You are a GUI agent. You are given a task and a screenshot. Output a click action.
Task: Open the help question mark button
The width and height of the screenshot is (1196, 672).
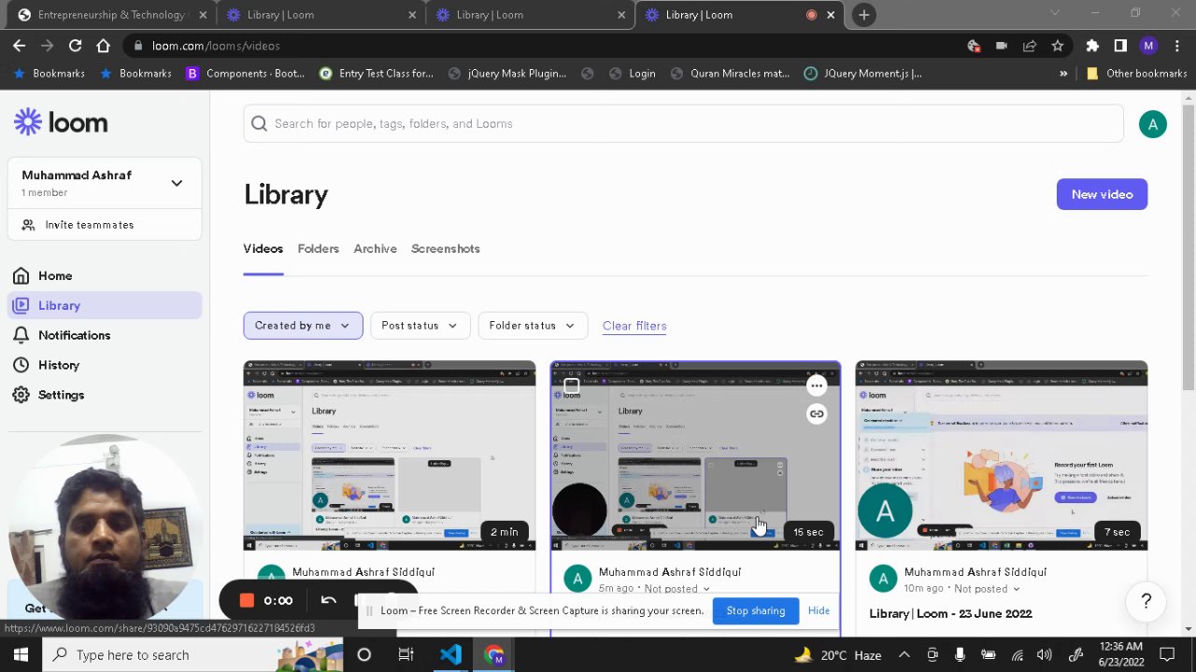[x=1146, y=601]
